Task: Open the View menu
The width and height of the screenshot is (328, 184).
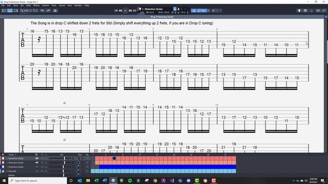Action: point(70,6)
